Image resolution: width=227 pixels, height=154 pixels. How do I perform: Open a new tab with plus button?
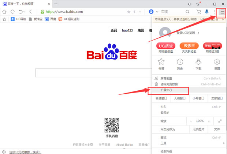click(56, 4)
